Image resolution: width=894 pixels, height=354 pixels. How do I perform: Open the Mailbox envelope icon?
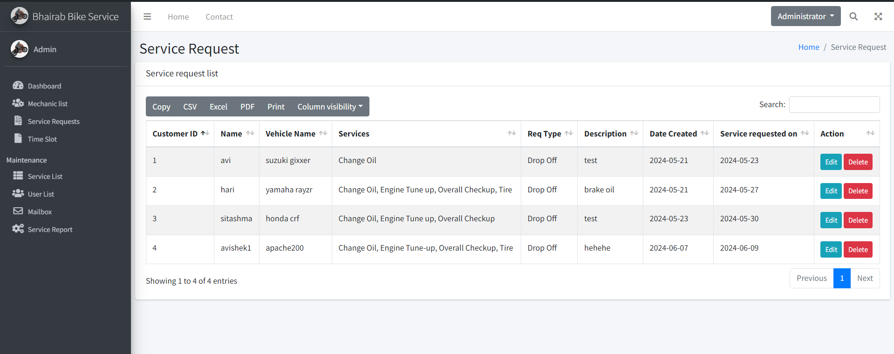click(x=18, y=211)
